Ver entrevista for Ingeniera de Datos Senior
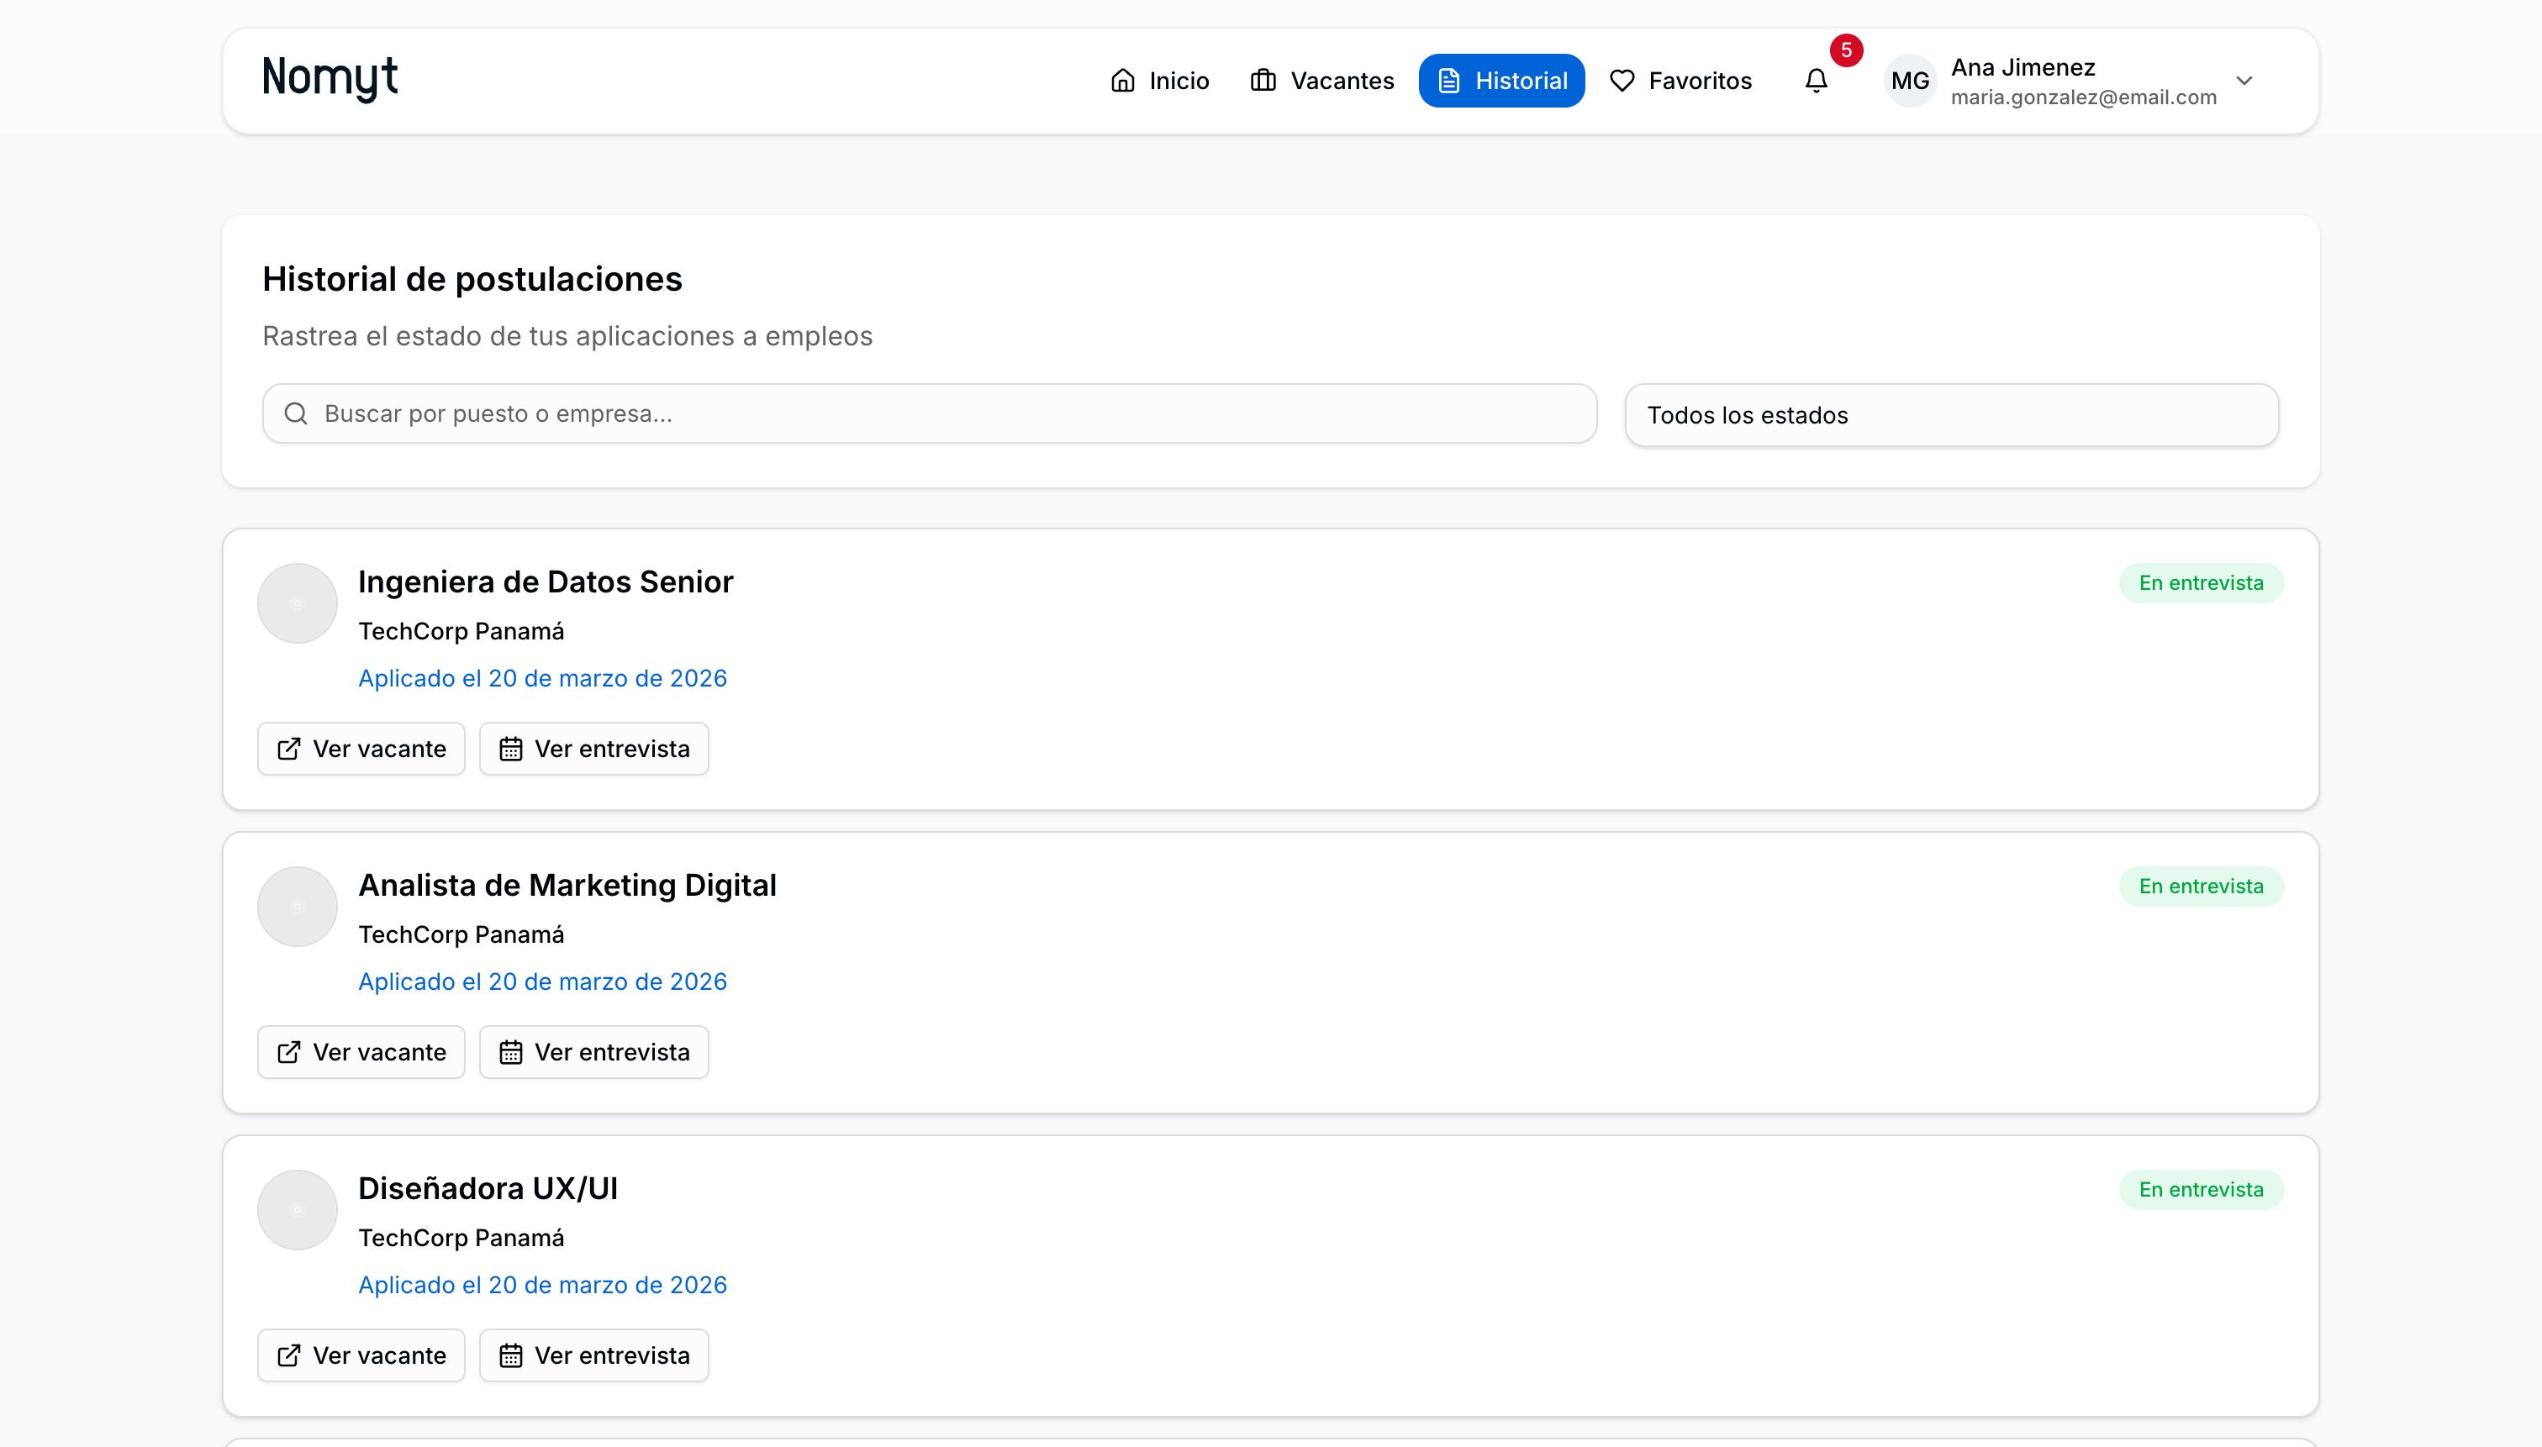This screenshot has height=1447, width=2542. 593,749
